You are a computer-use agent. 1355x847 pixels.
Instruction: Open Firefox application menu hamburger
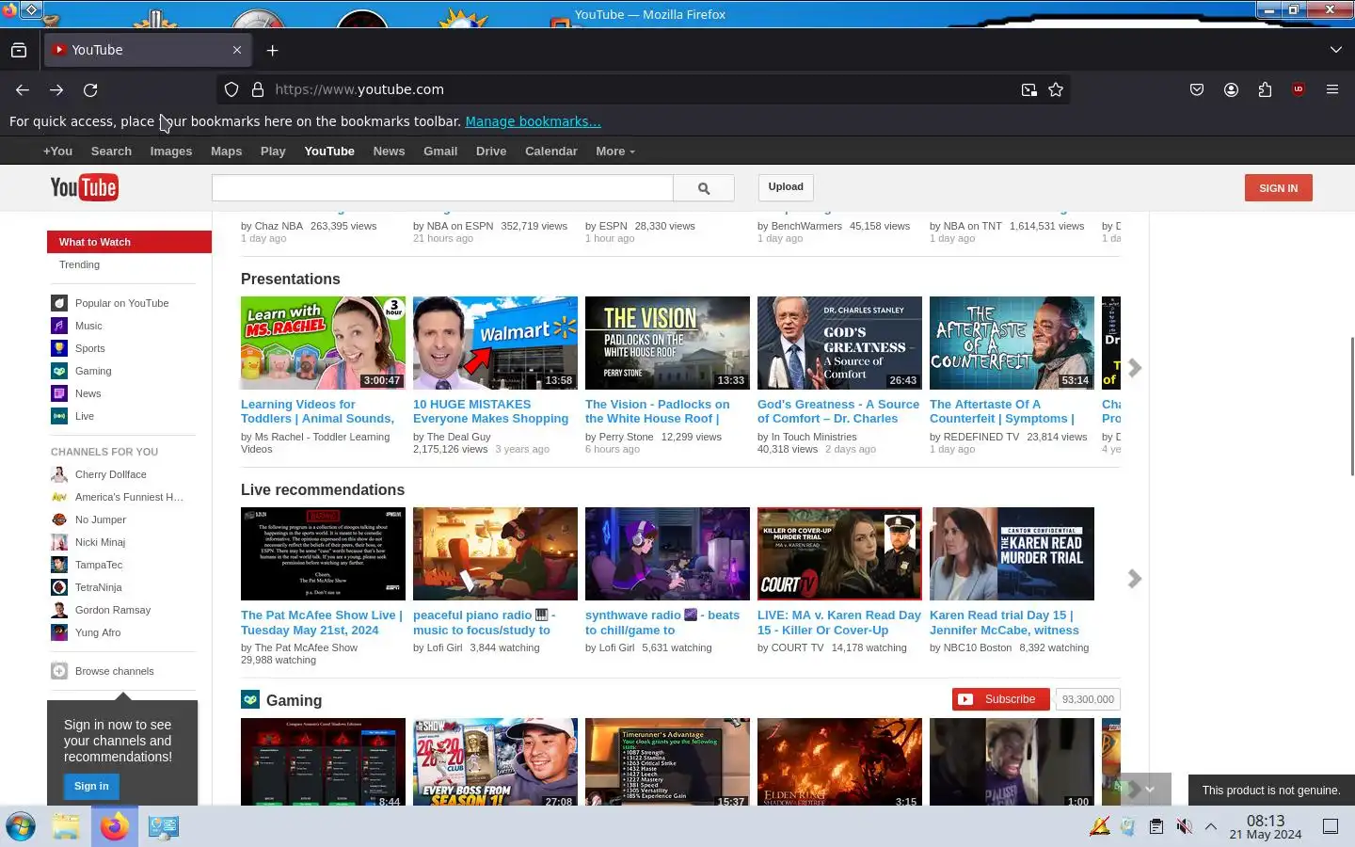[1332, 89]
